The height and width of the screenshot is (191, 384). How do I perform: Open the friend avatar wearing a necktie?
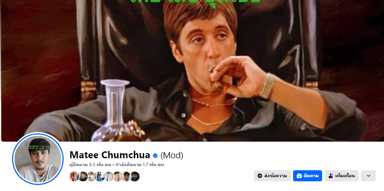109,176
